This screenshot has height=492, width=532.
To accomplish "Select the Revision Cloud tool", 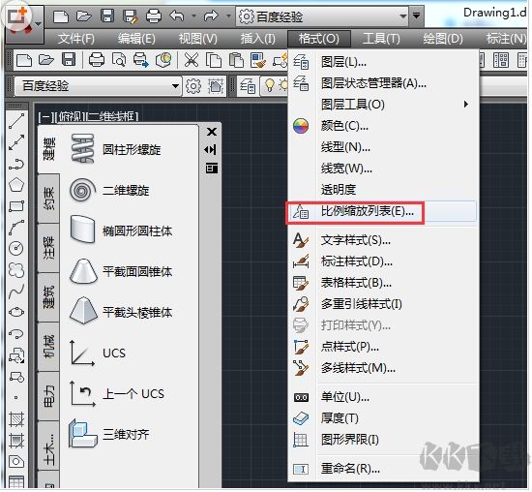I will (x=16, y=270).
